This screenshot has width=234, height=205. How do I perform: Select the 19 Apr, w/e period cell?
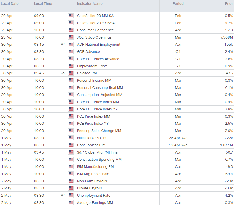[x=178, y=145]
